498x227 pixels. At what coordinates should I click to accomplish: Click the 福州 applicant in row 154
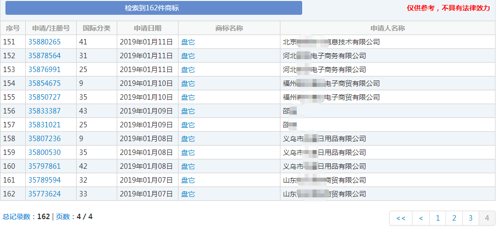(331, 83)
